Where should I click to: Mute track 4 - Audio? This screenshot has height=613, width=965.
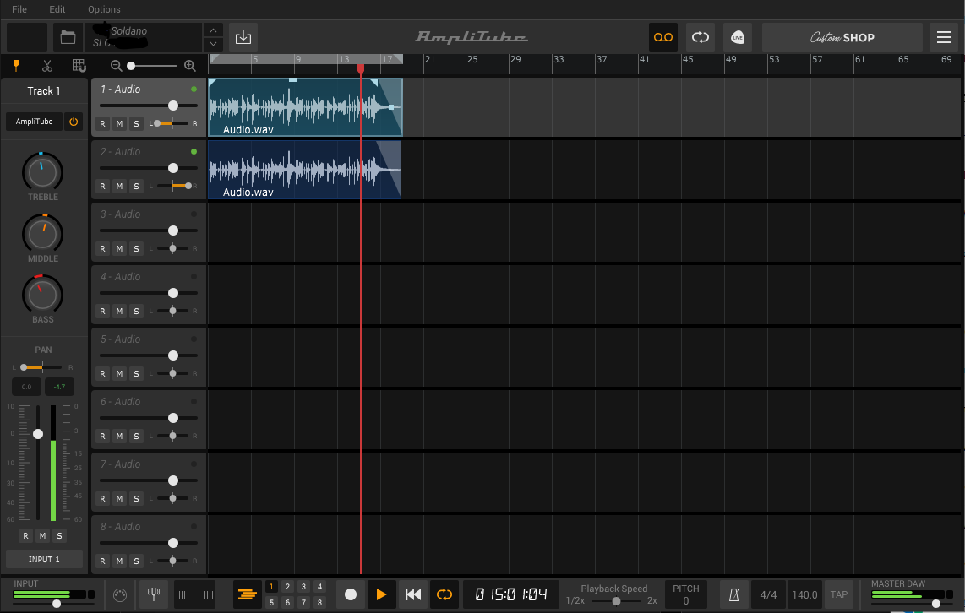click(119, 311)
